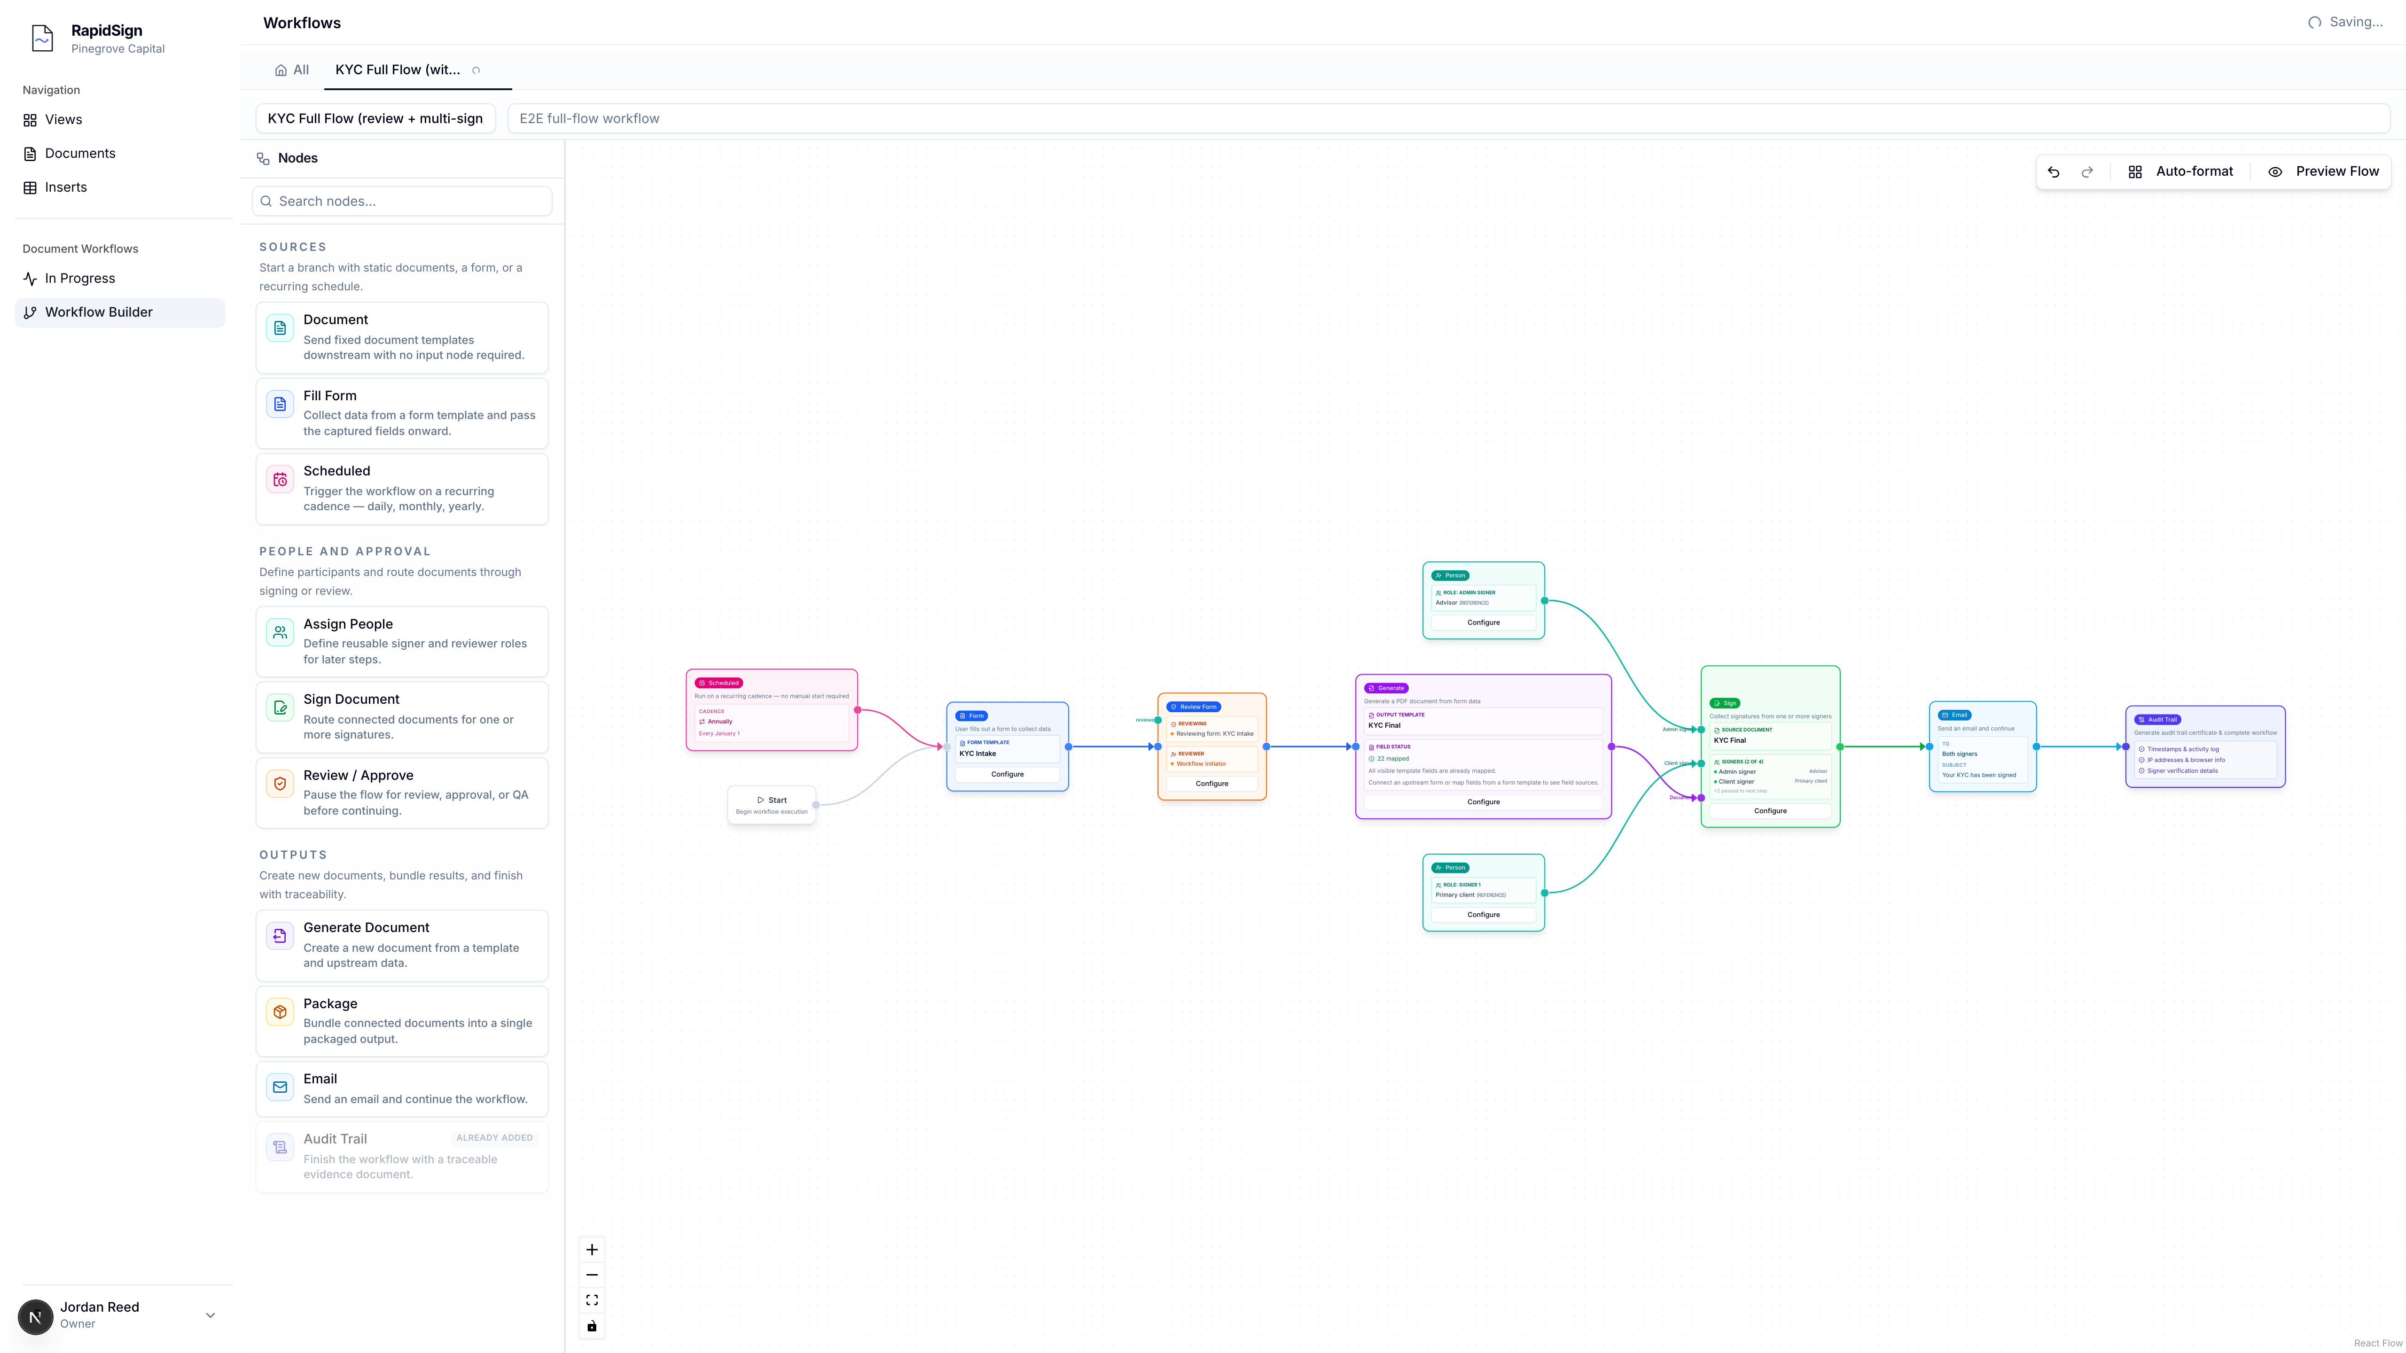
Task: Zoom out on the canvas
Action: [x=591, y=1275]
